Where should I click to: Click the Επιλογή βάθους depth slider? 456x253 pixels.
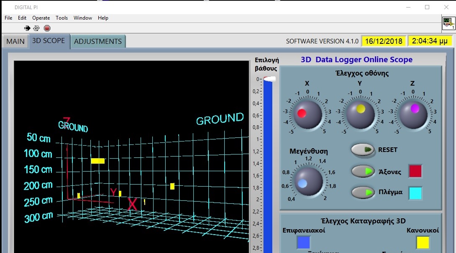coord(267,79)
